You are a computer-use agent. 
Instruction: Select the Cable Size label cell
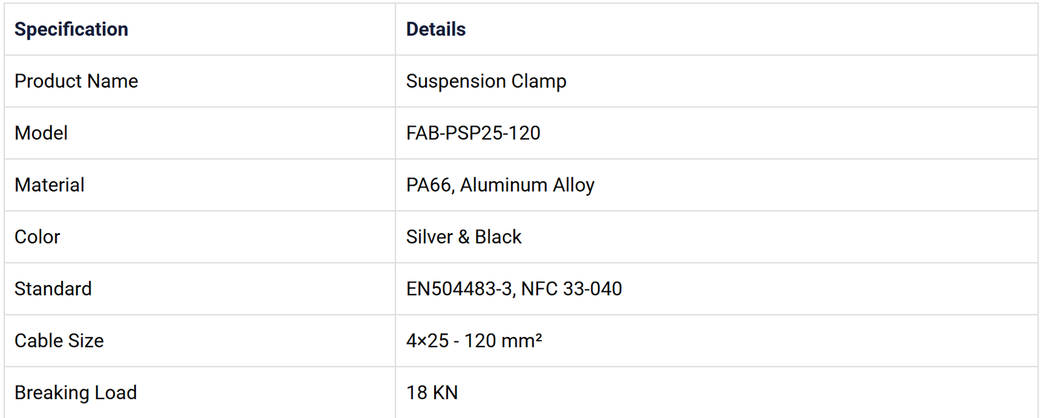tap(58, 341)
